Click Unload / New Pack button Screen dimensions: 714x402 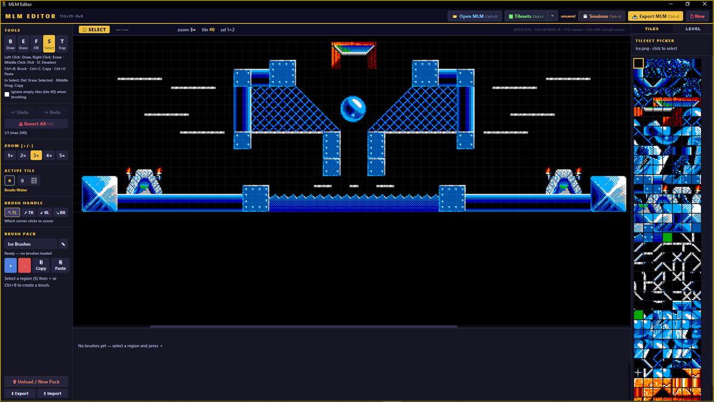coord(36,382)
